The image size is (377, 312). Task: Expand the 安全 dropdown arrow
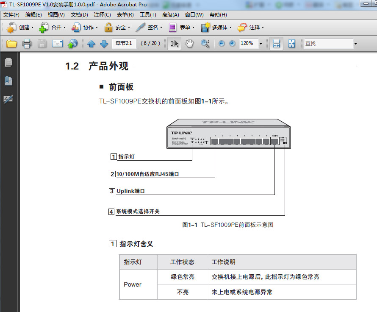coord(129,28)
